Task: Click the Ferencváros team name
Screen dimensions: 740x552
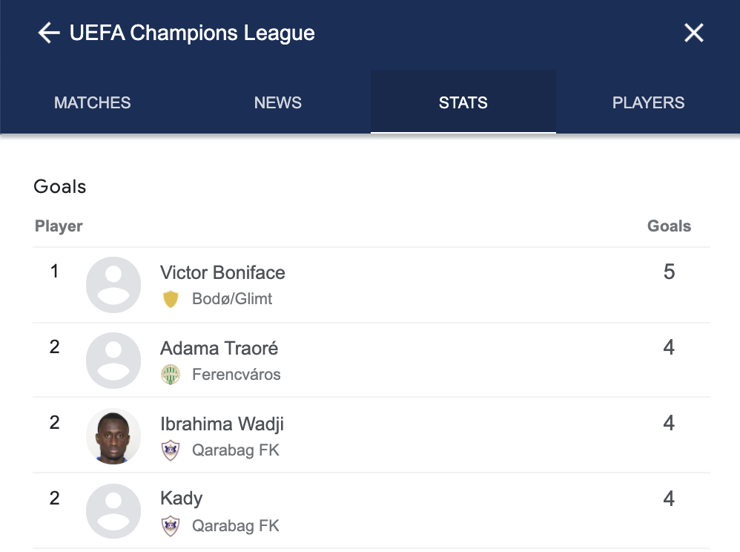Action: pos(237,375)
